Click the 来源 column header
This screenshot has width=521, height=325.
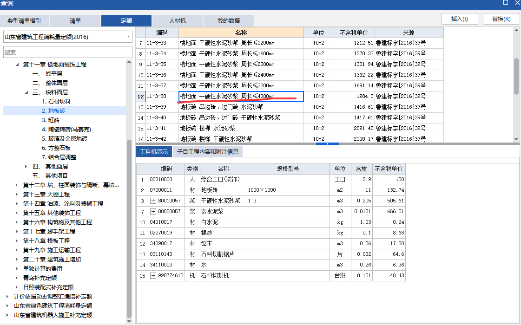click(409, 32)
